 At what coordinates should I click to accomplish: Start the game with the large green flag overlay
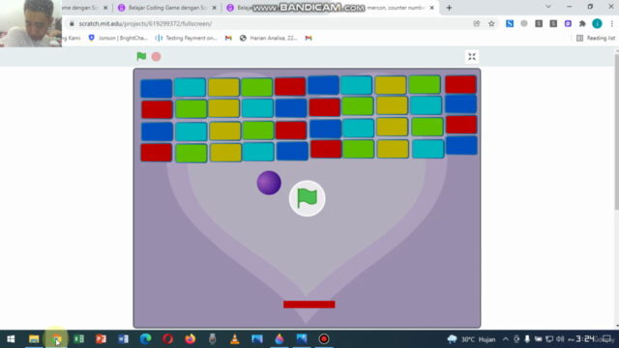[x=308, y=198]
